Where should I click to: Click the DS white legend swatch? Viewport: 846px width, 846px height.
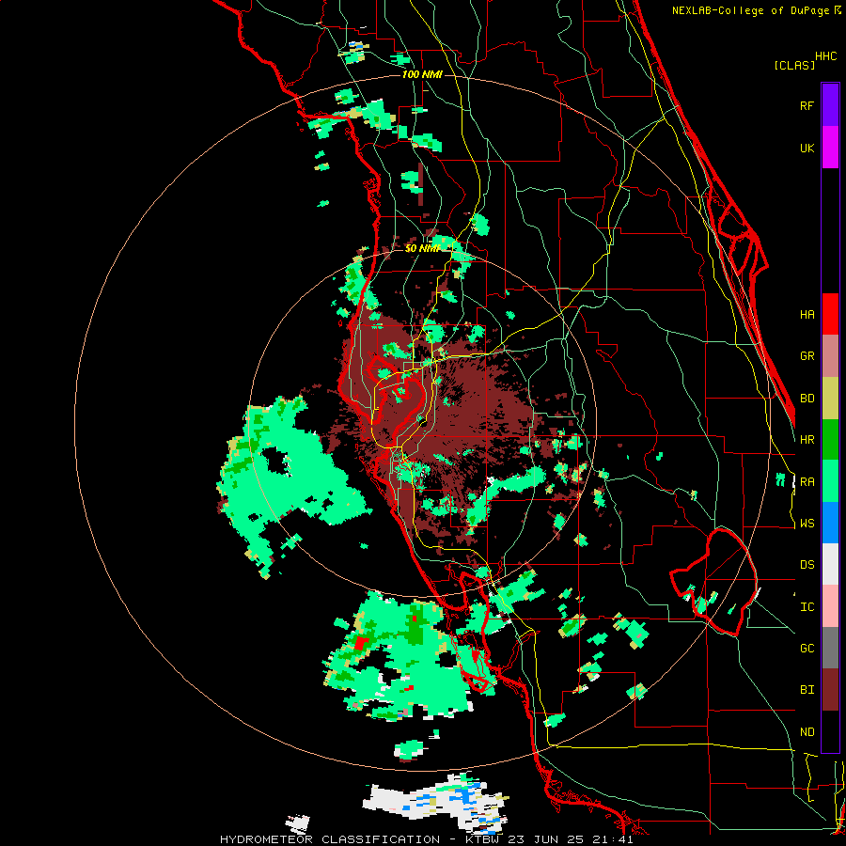click(830, 564)
